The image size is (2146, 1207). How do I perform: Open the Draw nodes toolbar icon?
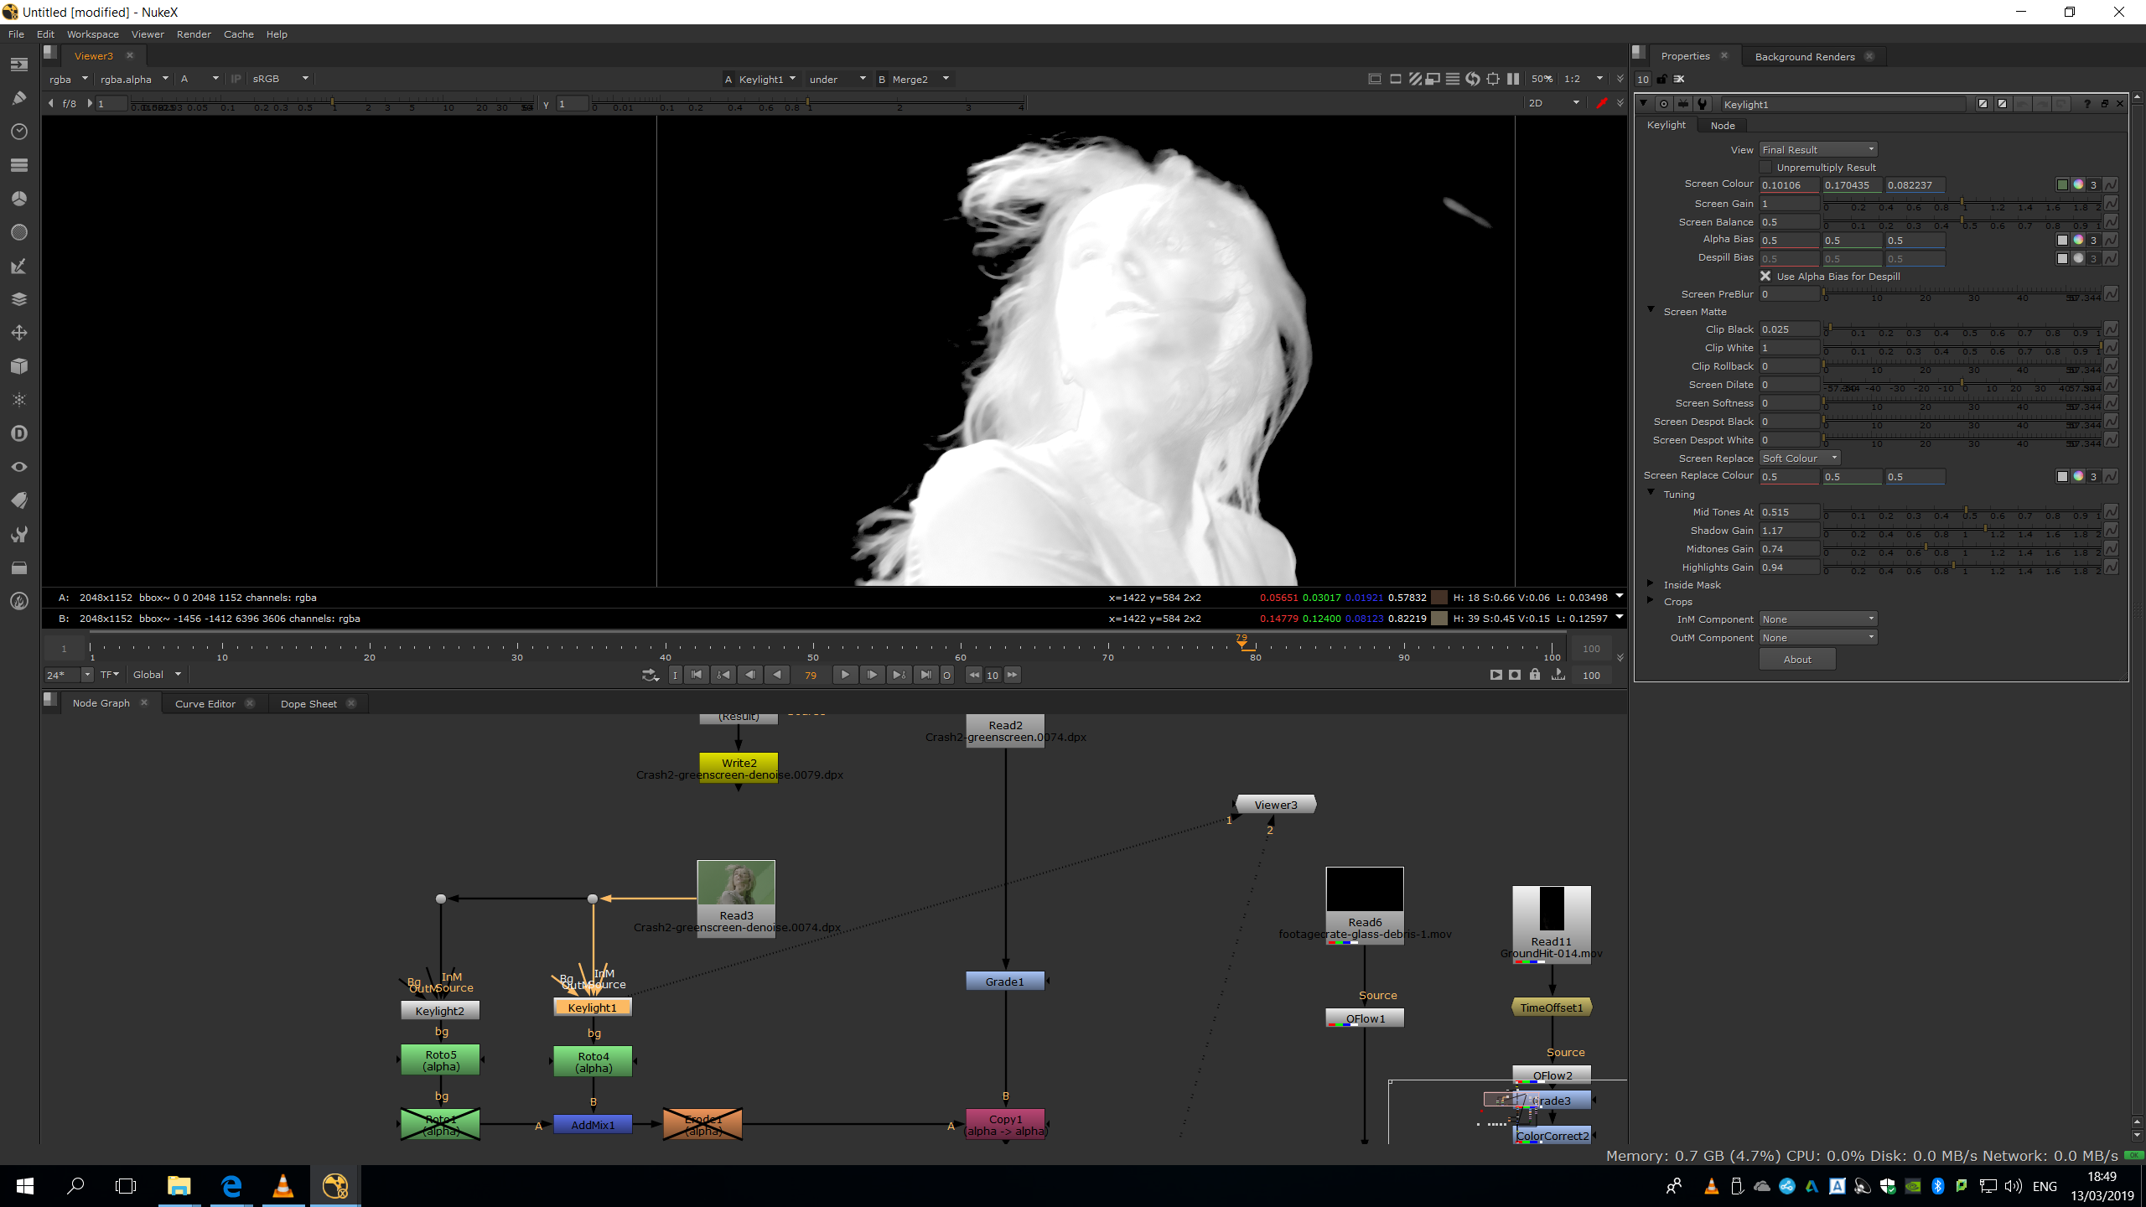point(18,98)
